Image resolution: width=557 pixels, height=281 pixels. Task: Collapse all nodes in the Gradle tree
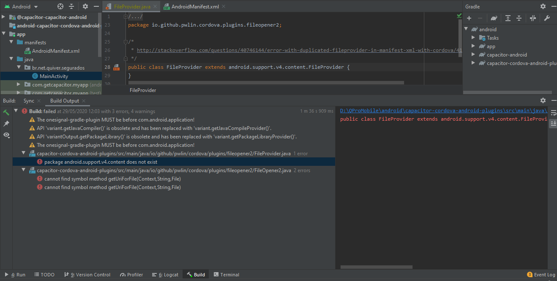[x=519, y=18]
